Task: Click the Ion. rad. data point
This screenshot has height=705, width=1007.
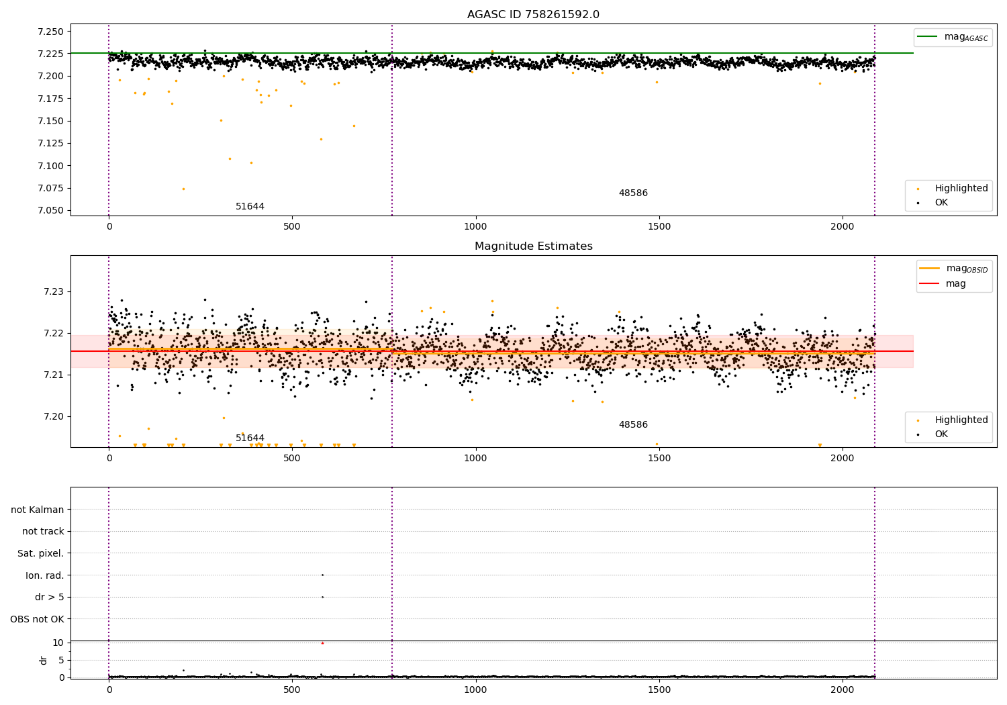Action: click(x=322, y=575)
